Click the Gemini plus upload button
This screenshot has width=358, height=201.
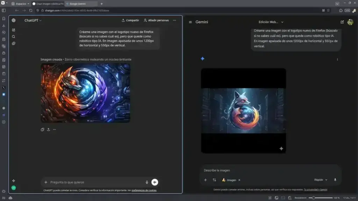[205, 180]
